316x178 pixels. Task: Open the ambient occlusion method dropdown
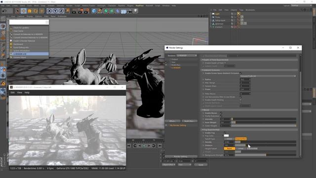268,76
